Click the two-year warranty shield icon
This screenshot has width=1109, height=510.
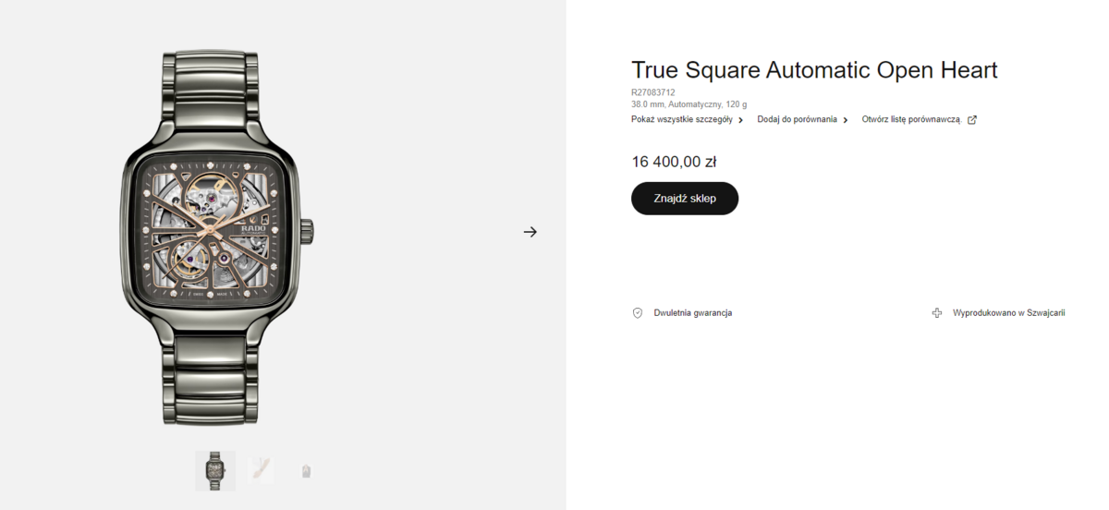[x=638, y=313]
